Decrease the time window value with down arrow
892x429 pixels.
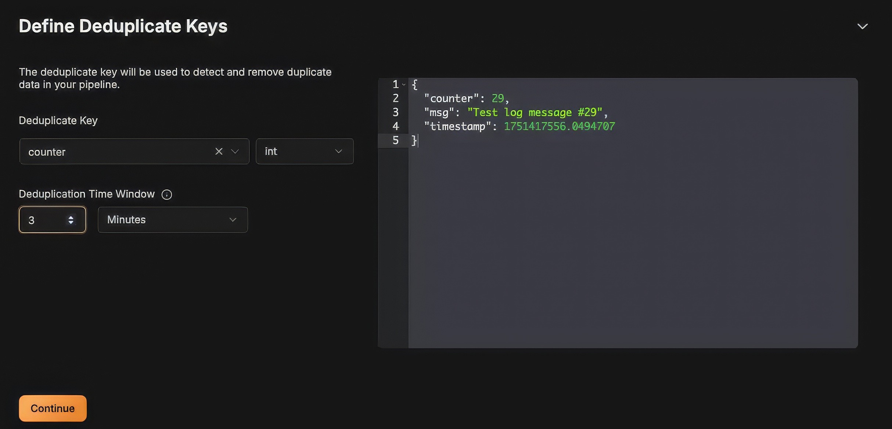pos(71,223)
